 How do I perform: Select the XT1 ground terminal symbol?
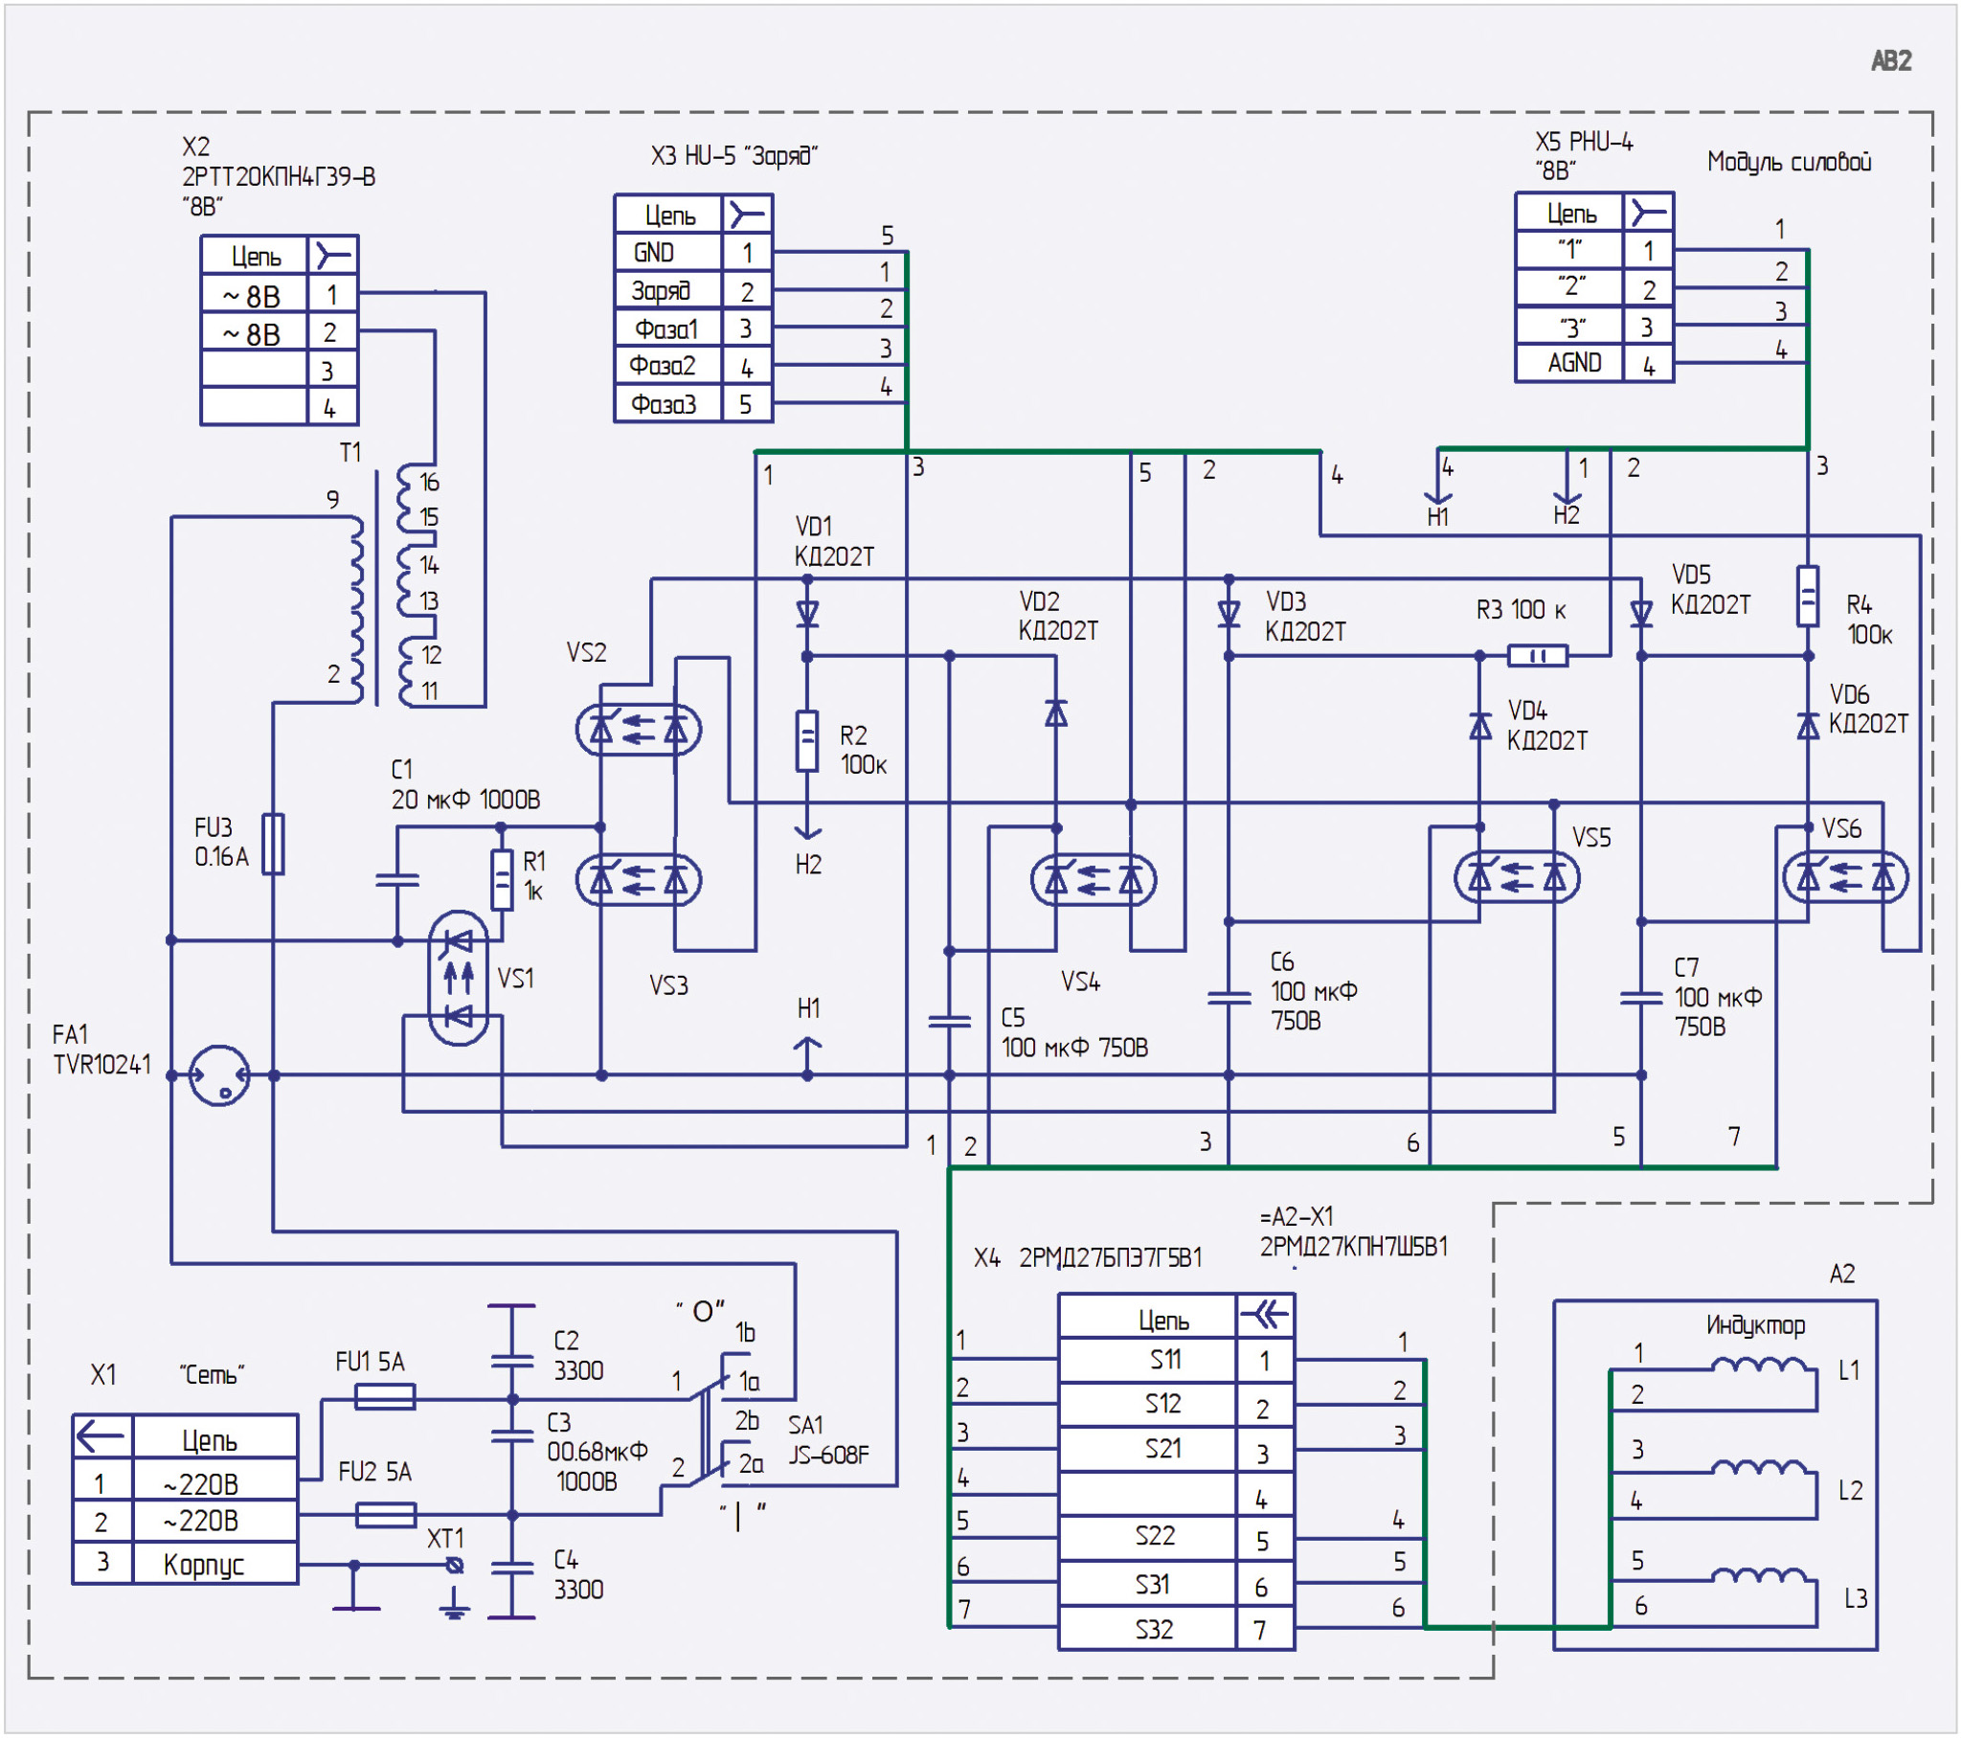(x=456, y=1566)
